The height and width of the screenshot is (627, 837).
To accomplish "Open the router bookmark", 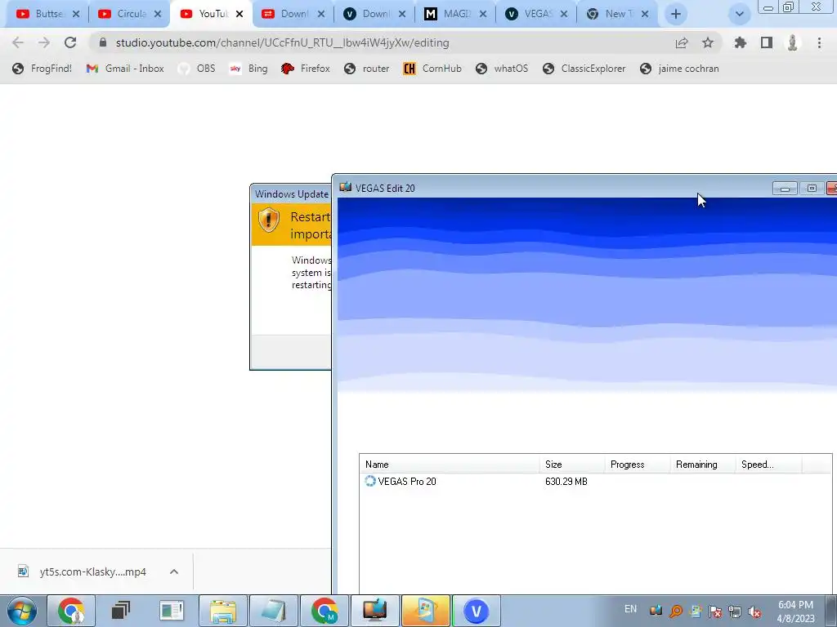I will [x=367, y=69].
